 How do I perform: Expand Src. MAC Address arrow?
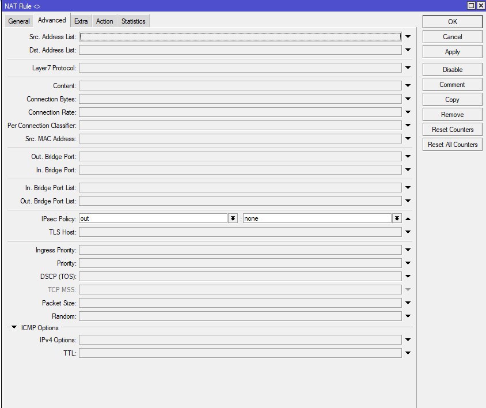tap(408, 139)
